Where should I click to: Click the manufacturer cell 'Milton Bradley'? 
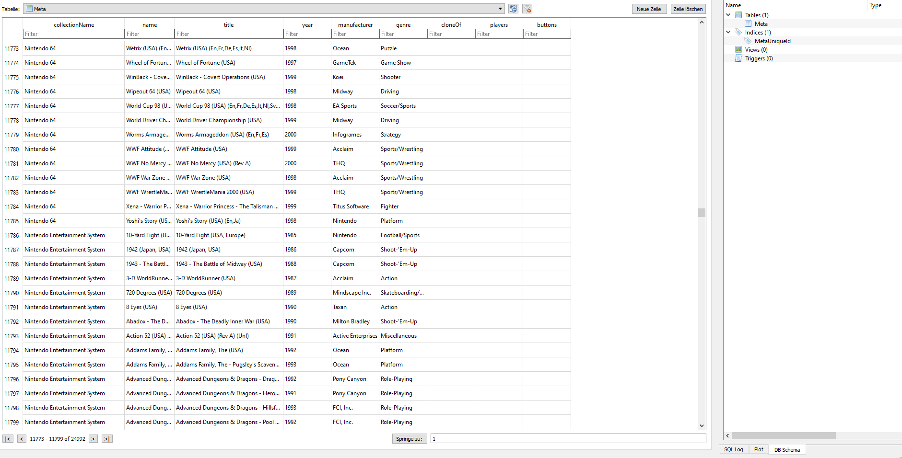point(355,321)
